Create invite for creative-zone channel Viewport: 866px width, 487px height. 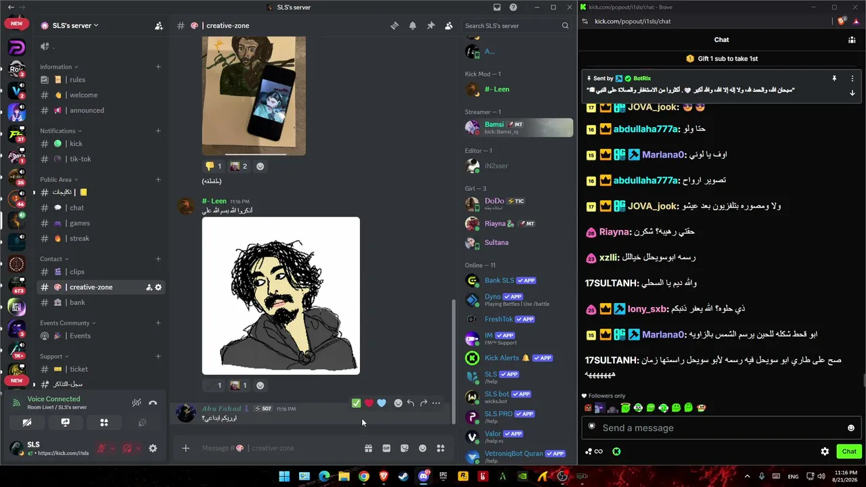point(149,287)
